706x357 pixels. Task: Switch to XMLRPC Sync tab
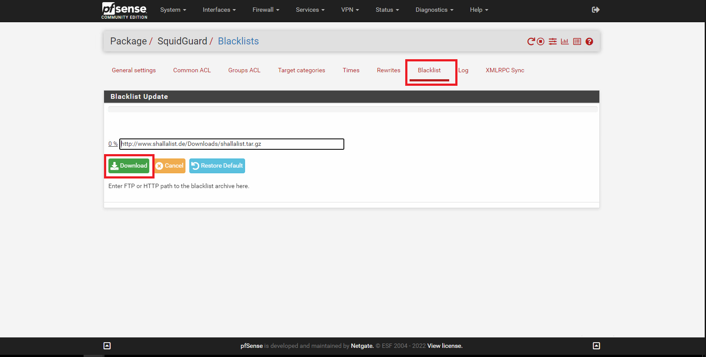coord(505,70)
